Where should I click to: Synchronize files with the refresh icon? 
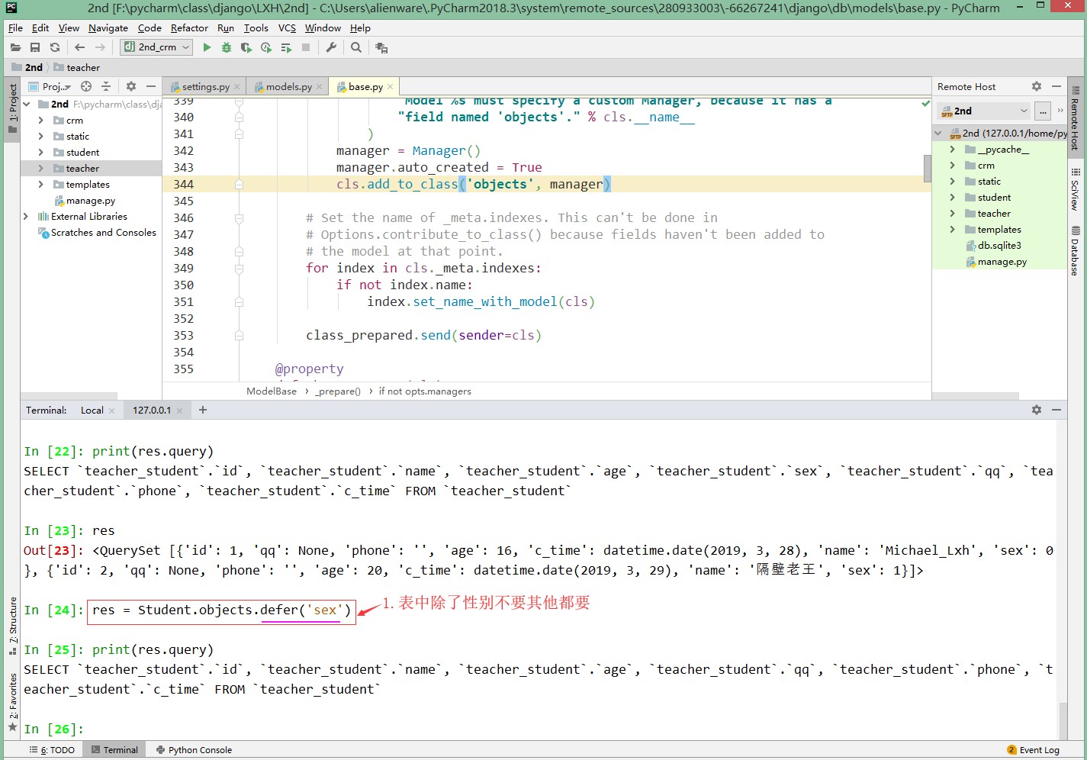pyautogui.click(x=55, y=47)
